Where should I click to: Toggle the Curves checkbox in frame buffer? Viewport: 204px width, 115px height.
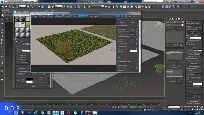pos(118,54)
